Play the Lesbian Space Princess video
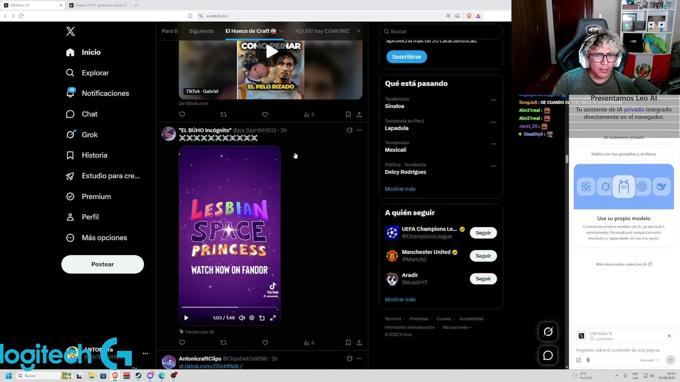 [x=186, y=318]
